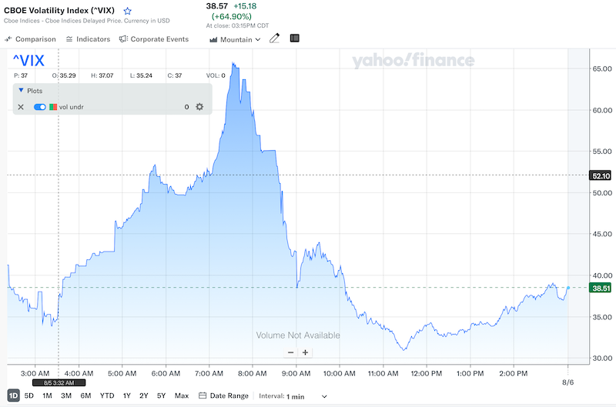
Task: Open Corporate Events options
Action: [154, 39]
